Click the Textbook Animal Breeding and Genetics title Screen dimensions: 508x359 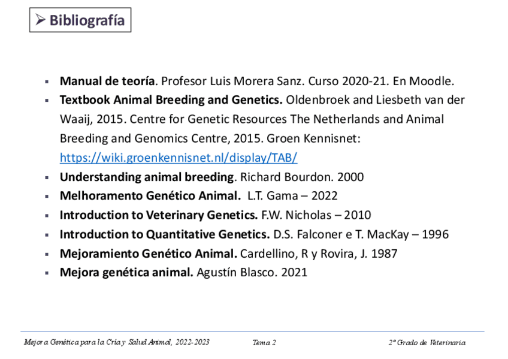point(171,99)
